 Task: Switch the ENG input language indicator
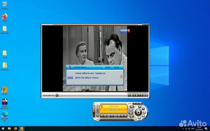[193, 129]
